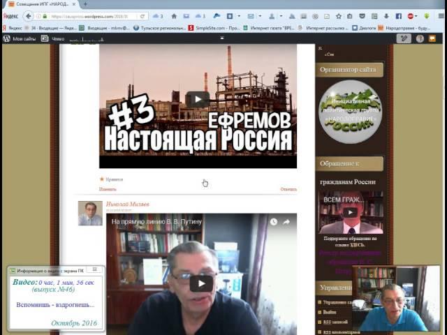Screen dimensions: 447x335
Task: Close the Информация о видео popup window
Action: coord(95,270)
